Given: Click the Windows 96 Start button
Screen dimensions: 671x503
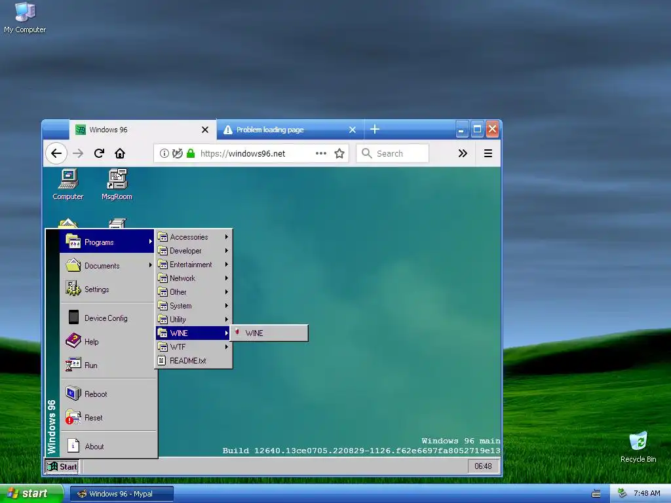Looking at the screenshot, I should 62,466.
